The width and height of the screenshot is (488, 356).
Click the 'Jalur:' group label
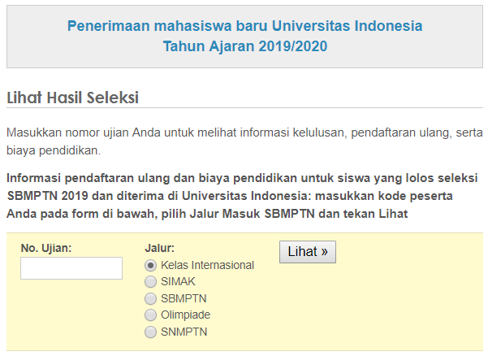pyautogui.click(x=160, y=247)
